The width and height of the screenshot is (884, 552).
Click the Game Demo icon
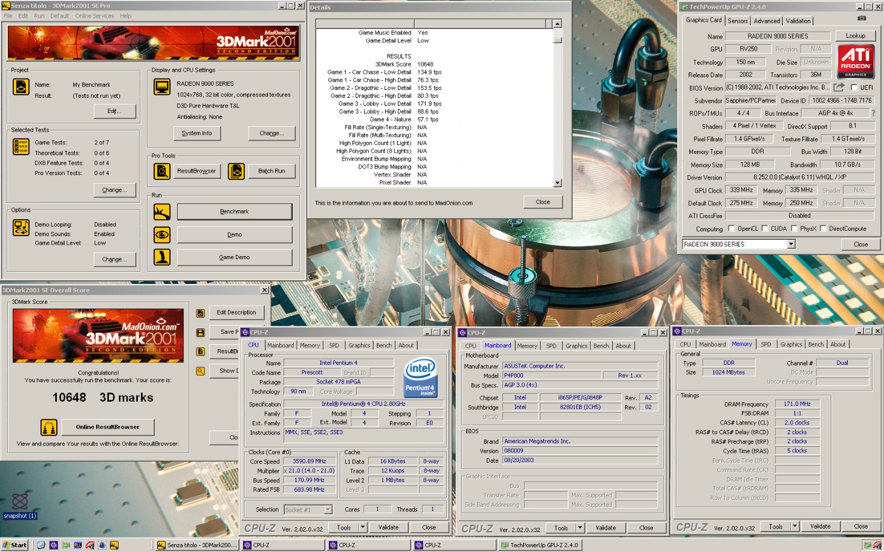(x=162, y=257)
